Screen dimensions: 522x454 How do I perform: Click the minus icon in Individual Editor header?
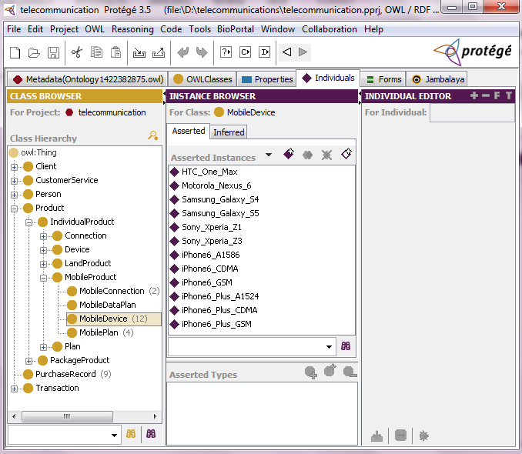tap(486, 96)
